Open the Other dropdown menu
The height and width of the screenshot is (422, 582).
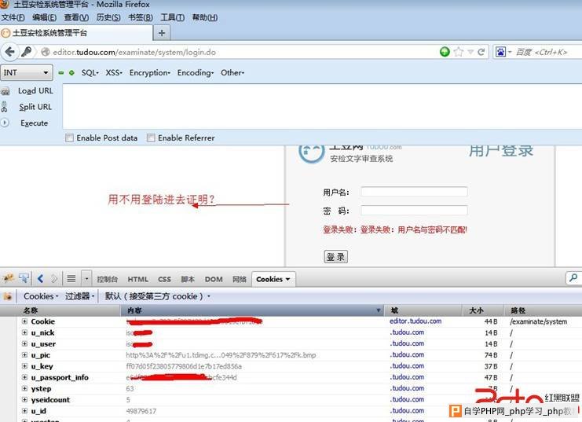232,73
